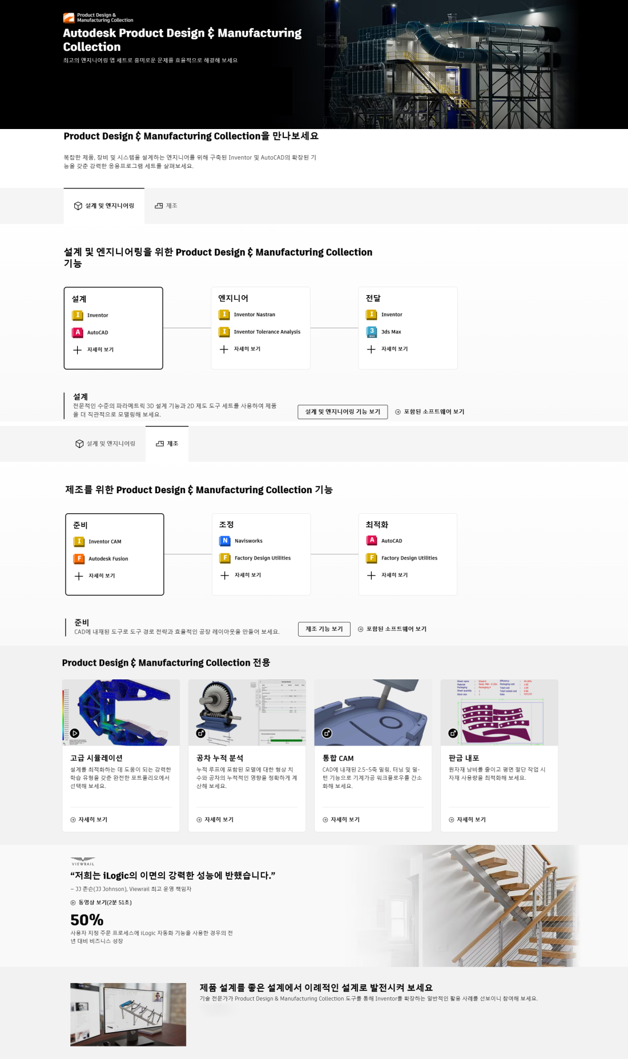Click Inventor CAM icon in 준비 card

coord(79,541)
